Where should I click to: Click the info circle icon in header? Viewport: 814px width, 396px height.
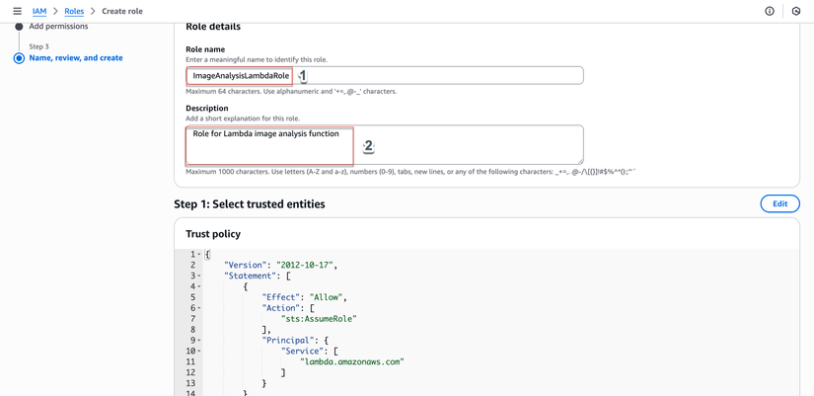[x=770, y=11]
